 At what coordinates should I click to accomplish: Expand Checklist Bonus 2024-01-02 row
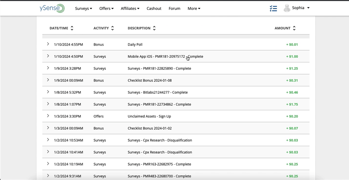point(48,128)
